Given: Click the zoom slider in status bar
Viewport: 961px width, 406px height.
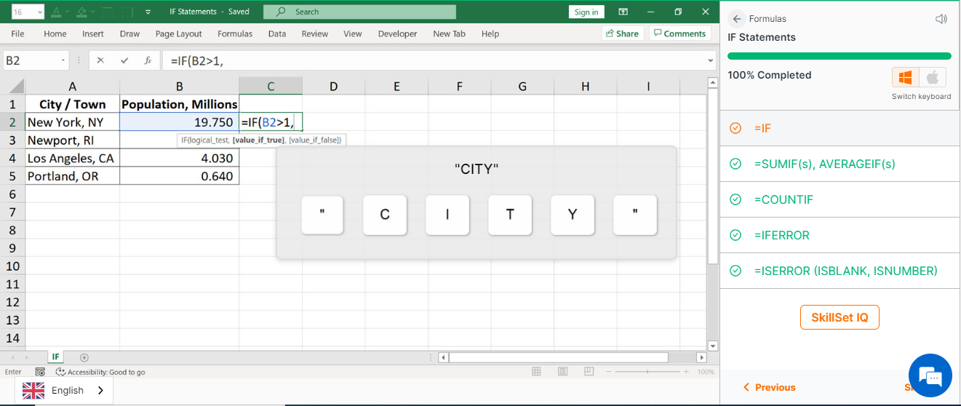Looking at the screenshot, I should (648, 372).
